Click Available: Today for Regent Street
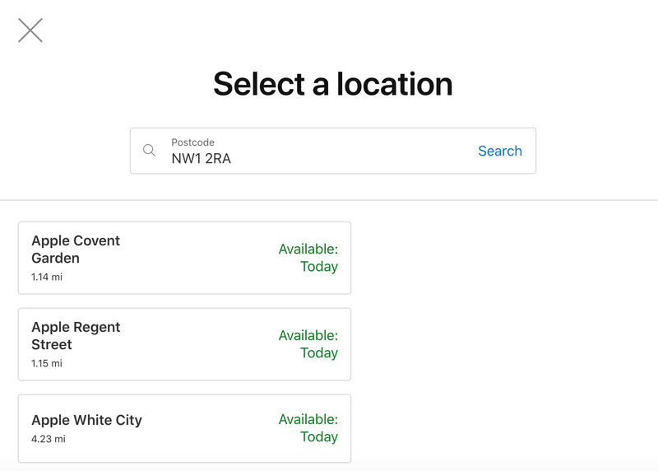Screen dimensions: 658x471 (x=308, y=343)
